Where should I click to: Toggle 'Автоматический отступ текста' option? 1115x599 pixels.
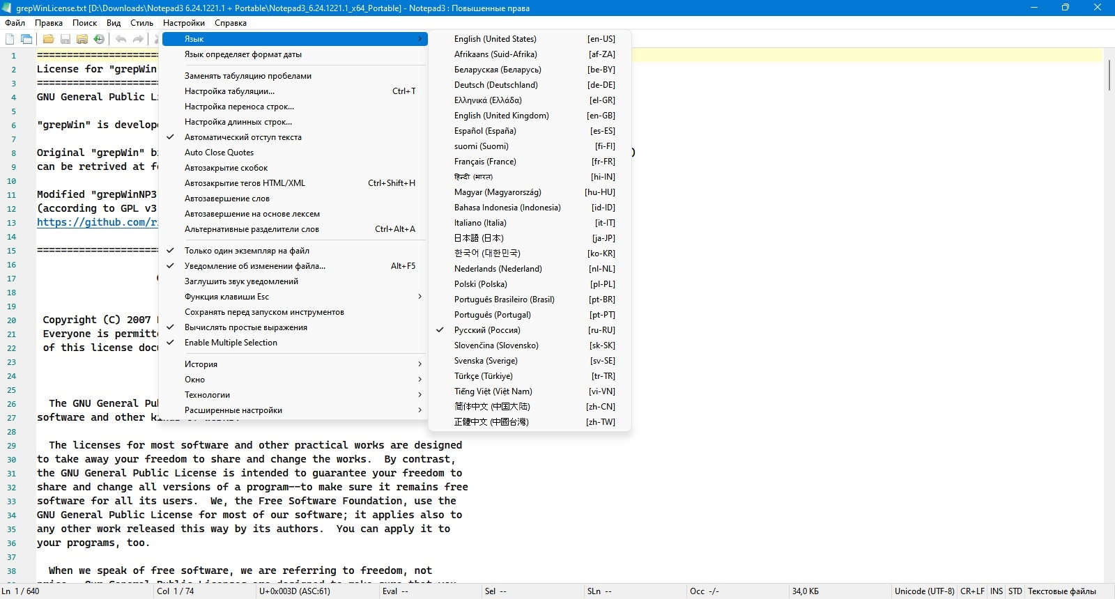(293, 137)
